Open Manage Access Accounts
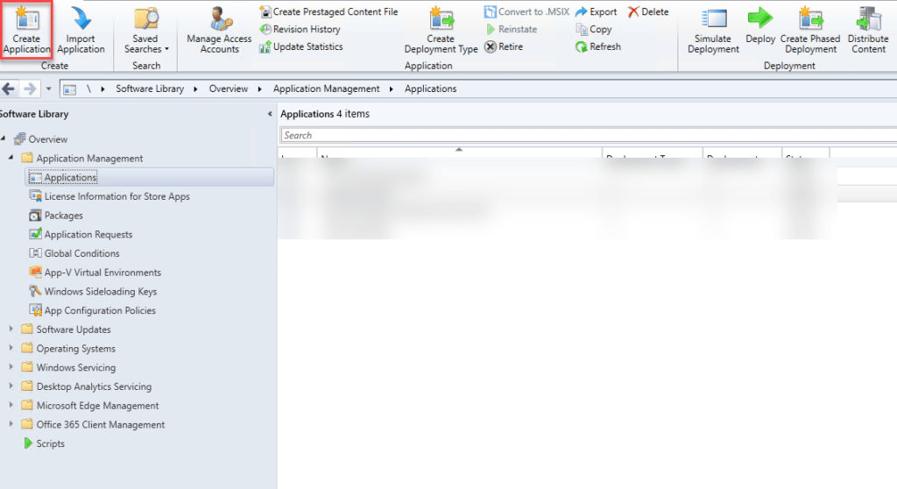The width and height of the screenshot is (897, 489). pyautogui.click(x=219, y=19)
